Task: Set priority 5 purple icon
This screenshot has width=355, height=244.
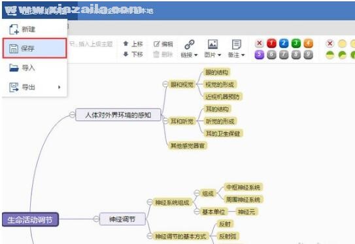Action: (260, 54)
